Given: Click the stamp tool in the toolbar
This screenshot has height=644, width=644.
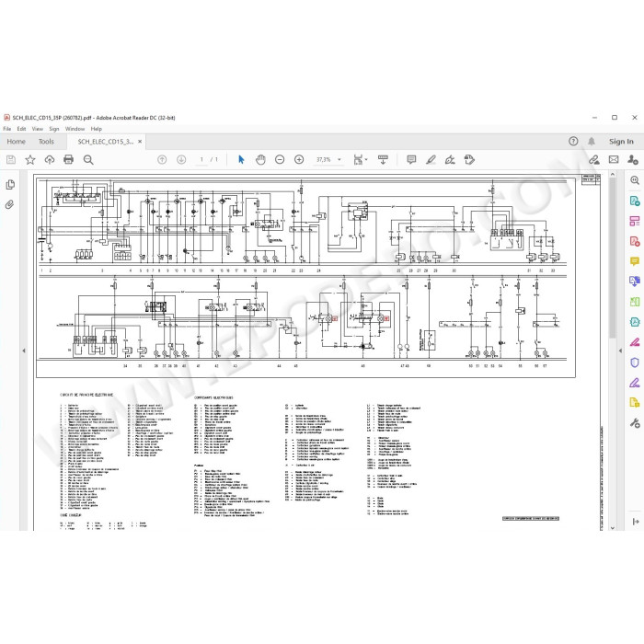Looking at the screenshot, I should pyautogui.click(x=469, y=159).
